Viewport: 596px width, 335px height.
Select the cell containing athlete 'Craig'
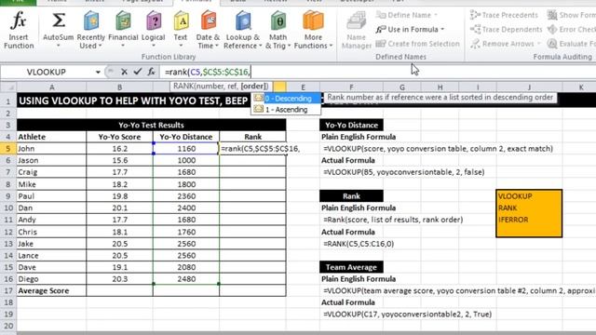point(52,172)
